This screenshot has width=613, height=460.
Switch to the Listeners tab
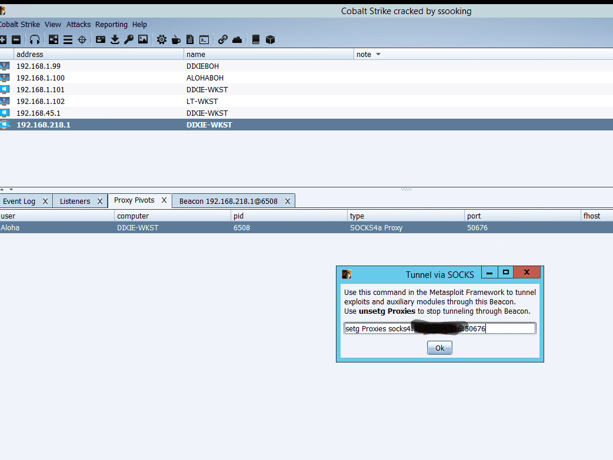click(x=75, y=201)
